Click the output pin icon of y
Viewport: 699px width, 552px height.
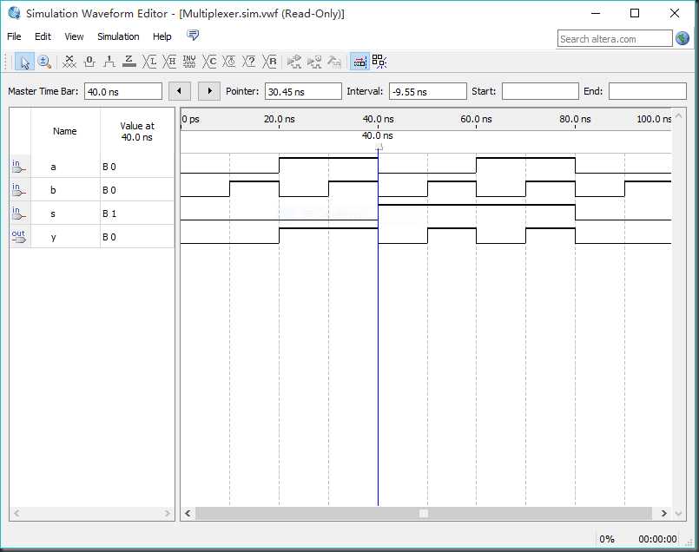[x=18, y=237]
